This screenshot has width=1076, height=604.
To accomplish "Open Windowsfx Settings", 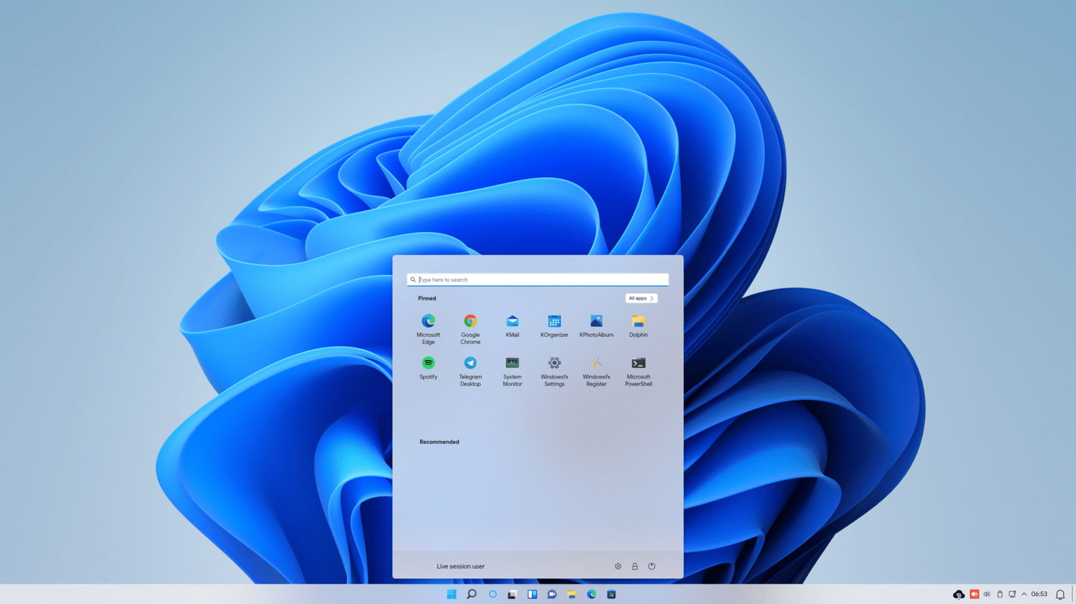I will 554,371.
